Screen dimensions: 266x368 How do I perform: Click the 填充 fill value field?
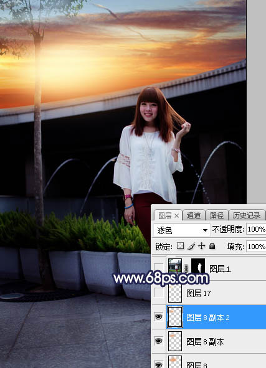click(x=256, y=247)
